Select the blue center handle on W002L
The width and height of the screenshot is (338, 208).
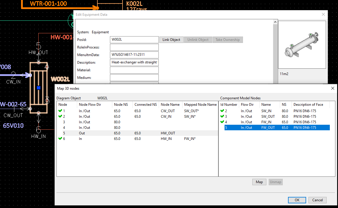38,88
